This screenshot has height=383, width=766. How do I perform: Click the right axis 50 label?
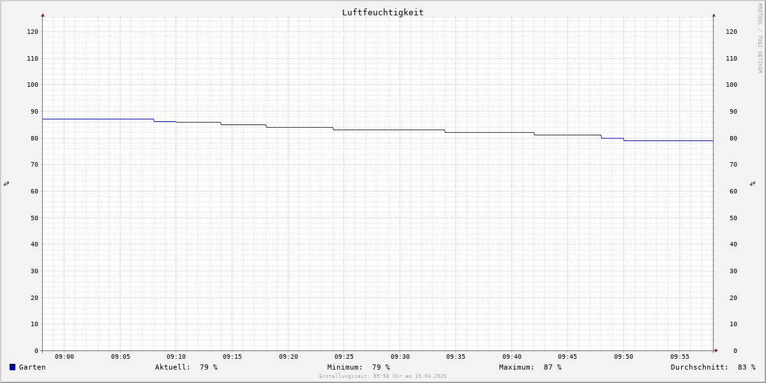pos(733,218)
